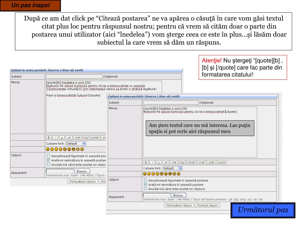The height and width of the screenshot is (226, 302).
Task: Click inside the Mesaj textarea, foreground form
Action: tap(200, 132)
